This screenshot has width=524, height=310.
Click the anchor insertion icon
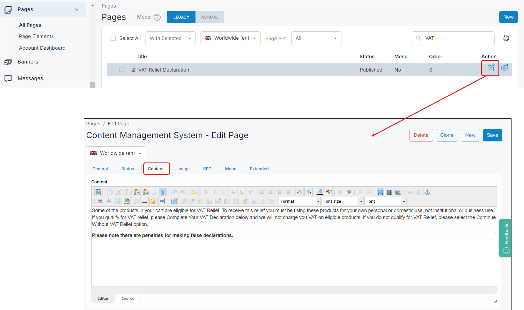[427, 192]
